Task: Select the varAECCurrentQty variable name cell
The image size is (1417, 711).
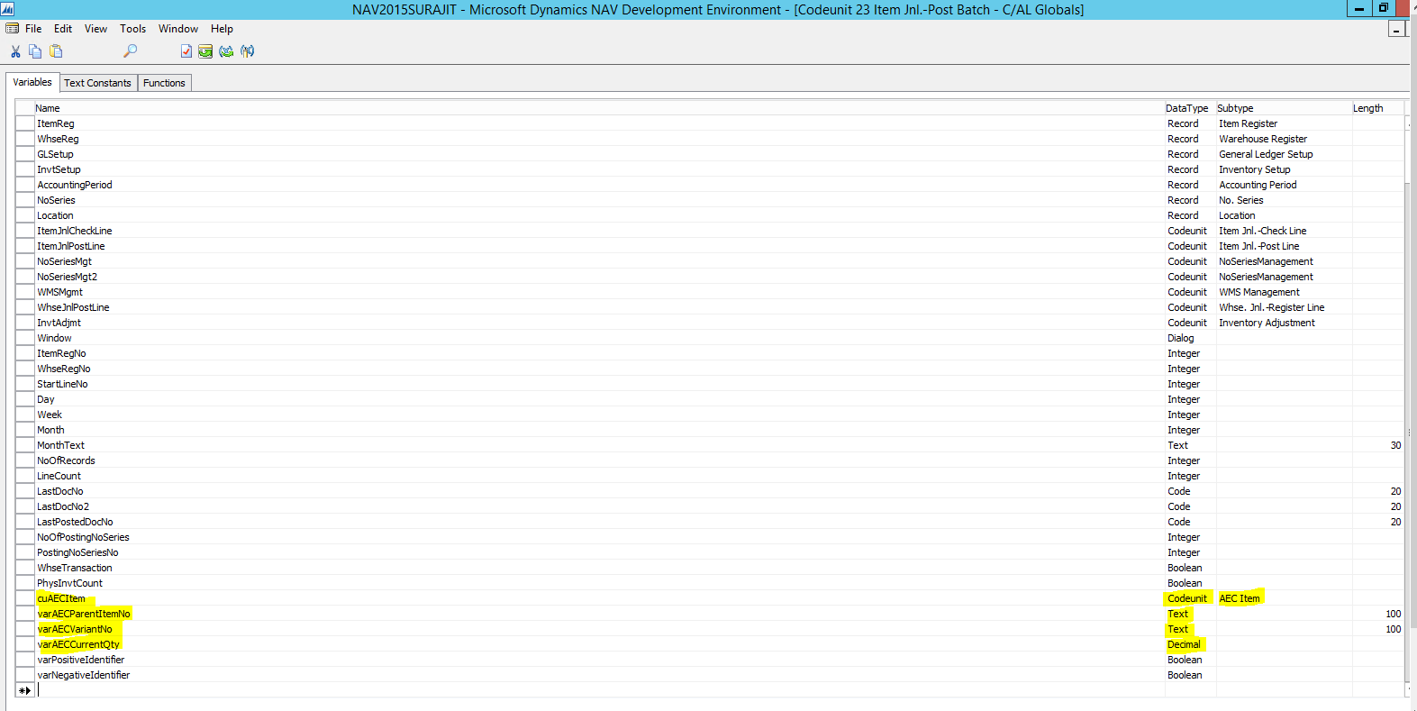Action: 78,644
